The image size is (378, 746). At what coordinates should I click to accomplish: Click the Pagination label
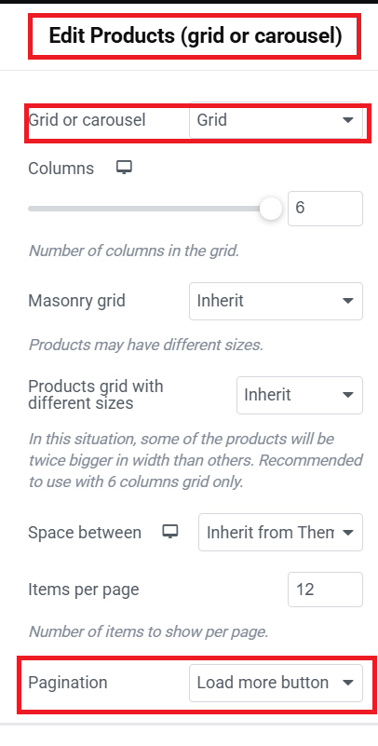click(68, 683)
